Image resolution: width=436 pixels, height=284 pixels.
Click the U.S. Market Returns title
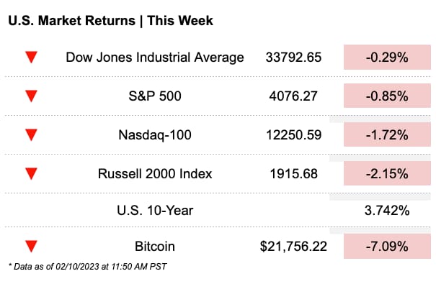(x=111, y=21)
